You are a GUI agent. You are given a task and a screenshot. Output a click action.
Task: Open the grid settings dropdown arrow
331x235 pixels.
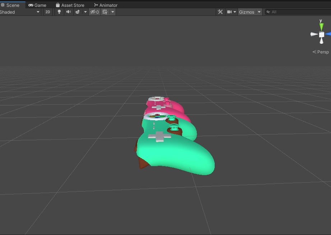113,12
